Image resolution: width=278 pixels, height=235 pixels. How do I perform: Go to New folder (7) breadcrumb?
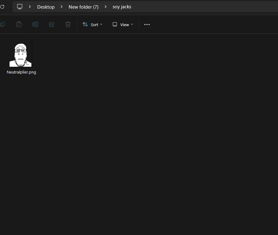(x=83, y=7)
